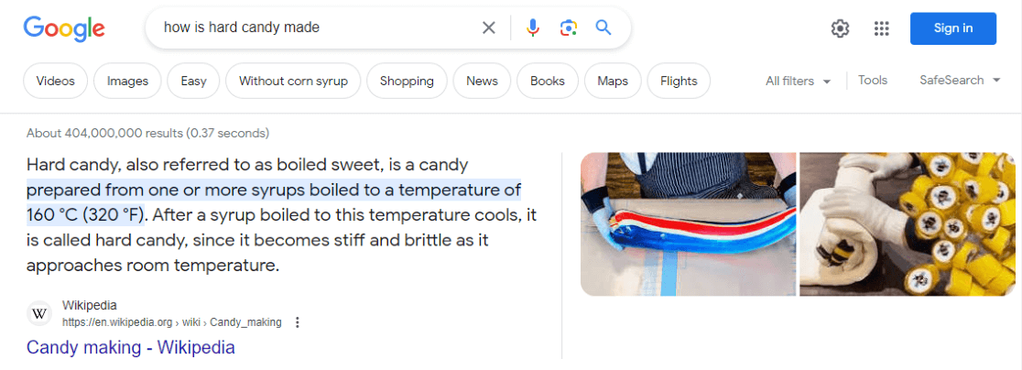Open the three-dot menu beside Wikipedia result
The height and width of the screenshot is (370, 1022).
coord(297,322)
